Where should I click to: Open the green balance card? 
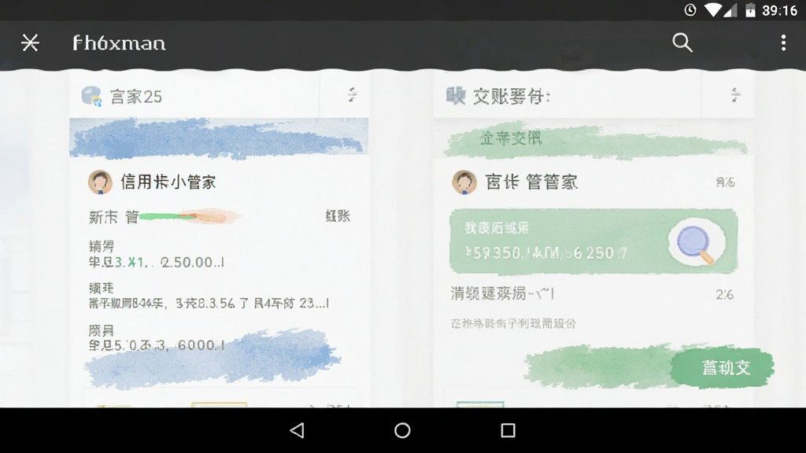tap(593, 241)
